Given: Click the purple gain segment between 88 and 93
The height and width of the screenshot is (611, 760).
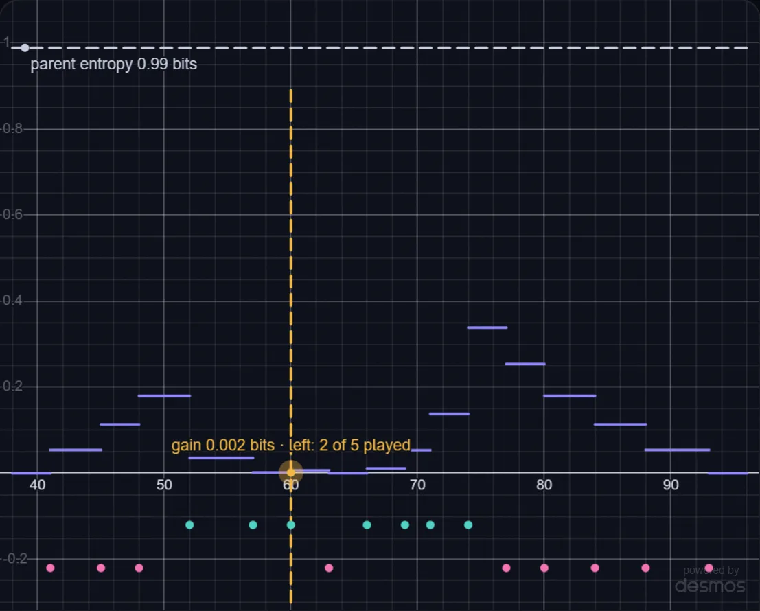Looking at the screenshot, I should pos(677,450).
